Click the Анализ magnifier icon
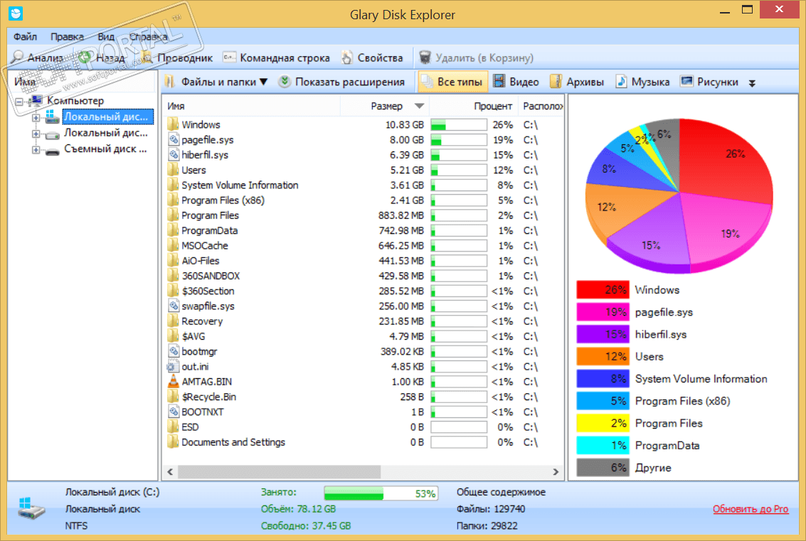Viewport: 806px width, 541px height. point(17,58)
